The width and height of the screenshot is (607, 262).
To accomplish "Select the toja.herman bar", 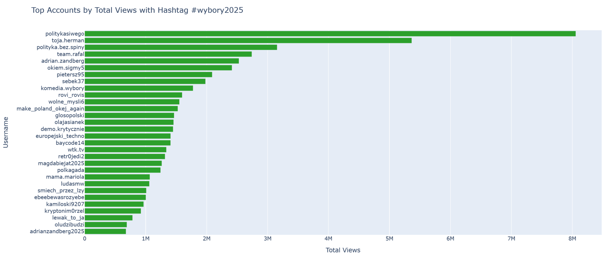I will tap(248, 41).
